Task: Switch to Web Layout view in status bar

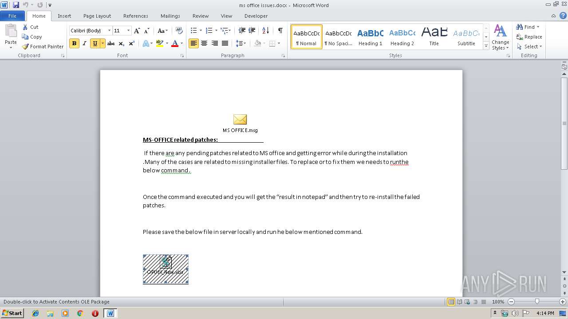Action: click(x=467, y=302)
